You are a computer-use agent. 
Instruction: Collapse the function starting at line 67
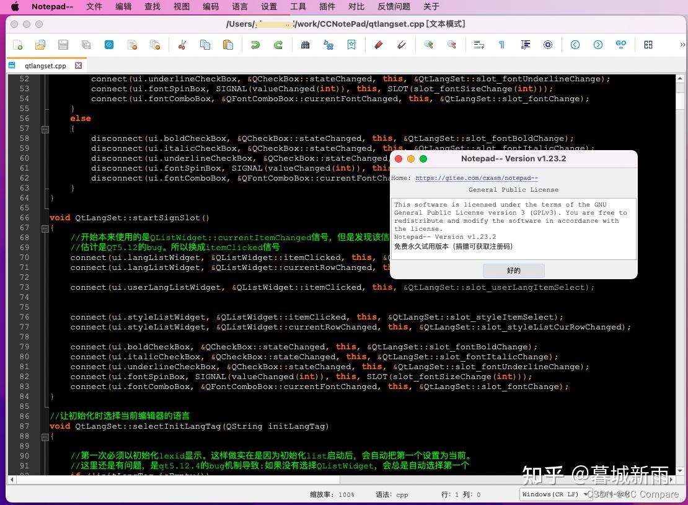coord(45,228)
